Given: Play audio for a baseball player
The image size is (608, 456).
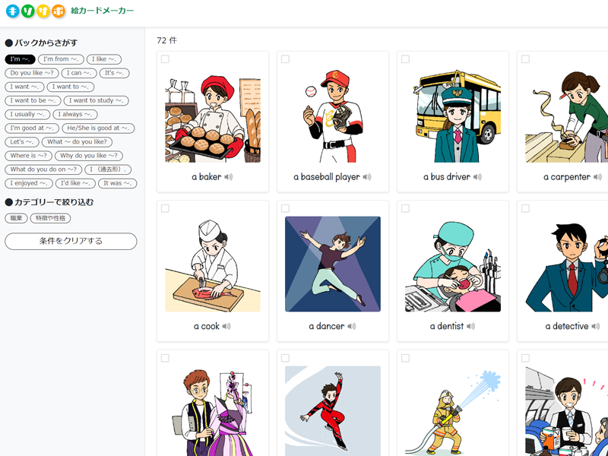Looking at the screenshot, I should (x=367, y=177).
